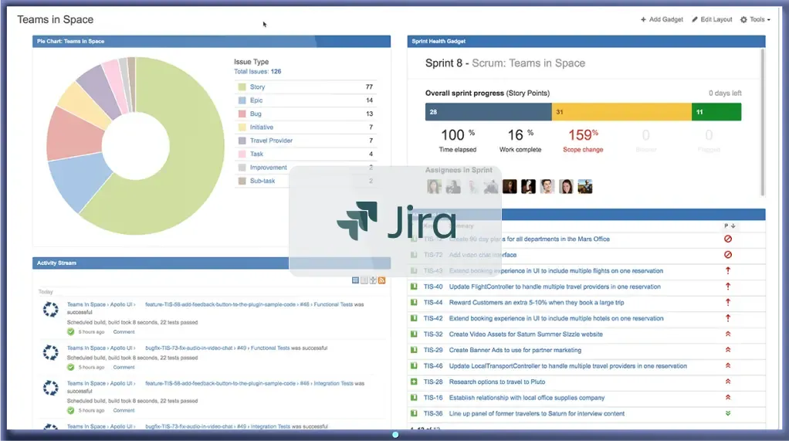Click the Sprint Health Gadget vertical scrollbar
The image size is (789, 441).
pyautogui.click(x=763, y=122)
